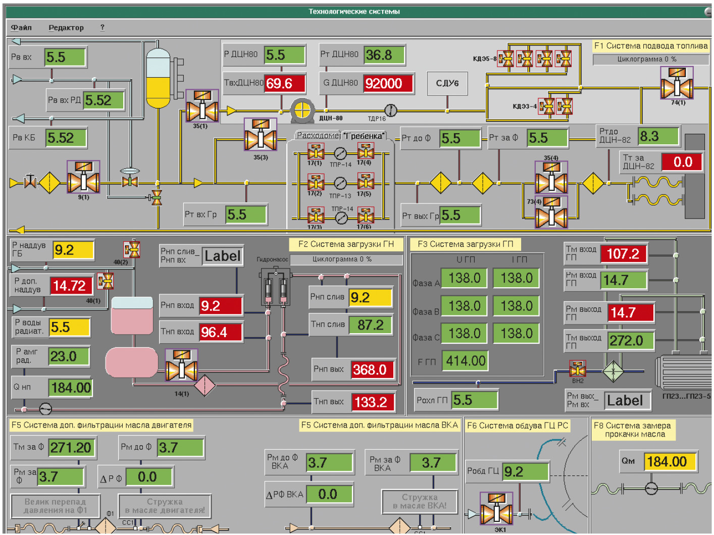Click the Label field next to Рм вых_Рм вх
The width and height of the screenshot is (714, 535).
(x=628, y=400)
